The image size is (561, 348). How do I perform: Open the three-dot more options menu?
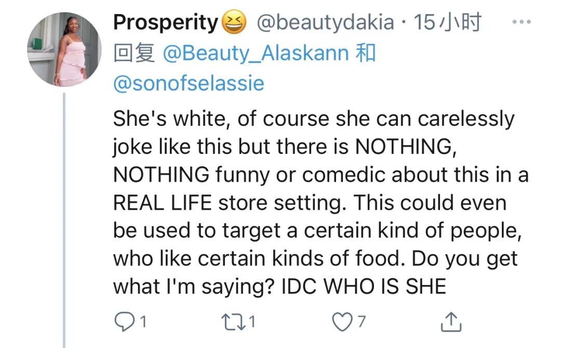tap(522, 23)
